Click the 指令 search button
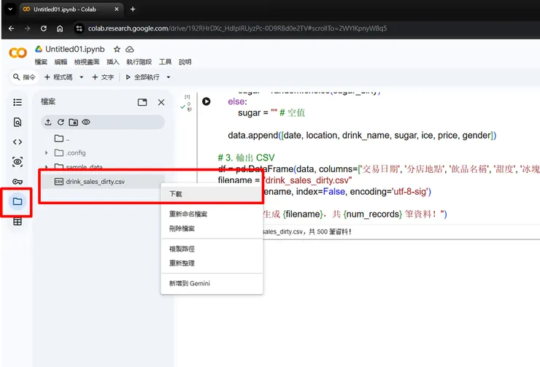540x367 pixels. point(24,77)
